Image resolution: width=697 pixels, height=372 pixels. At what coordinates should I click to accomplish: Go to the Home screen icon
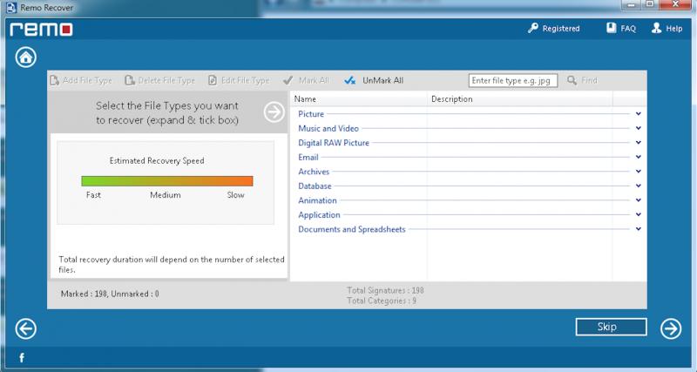[x=26, y=57]
